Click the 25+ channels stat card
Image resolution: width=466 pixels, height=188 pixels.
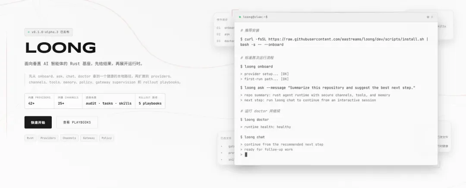coord(68,101)
